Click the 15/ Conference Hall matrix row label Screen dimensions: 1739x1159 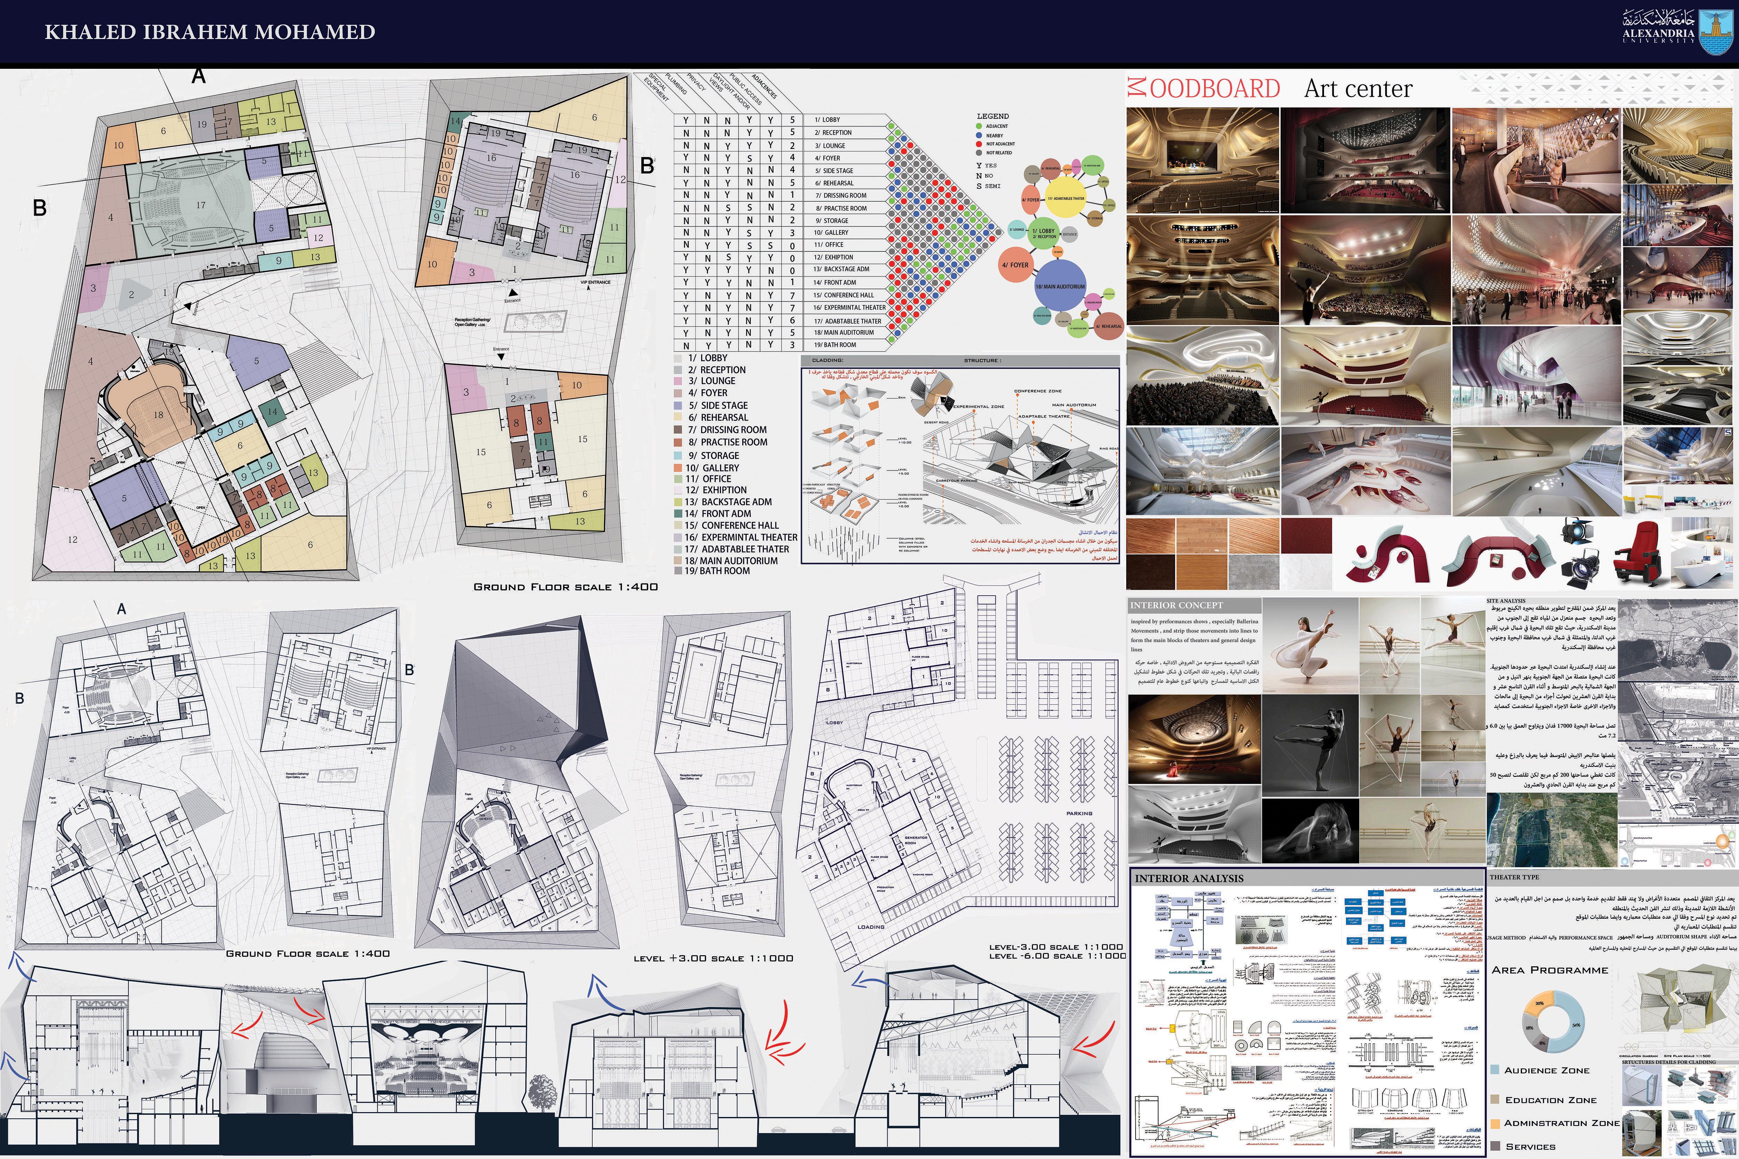844,295
